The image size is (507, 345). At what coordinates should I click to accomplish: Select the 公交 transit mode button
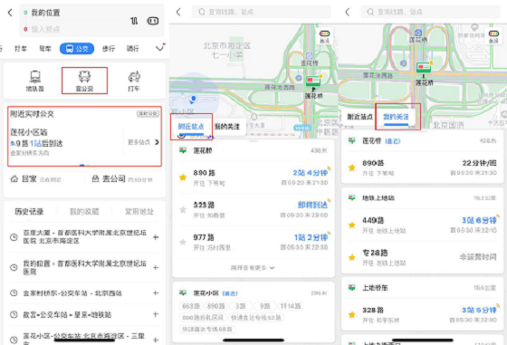(x=77, y=49)
